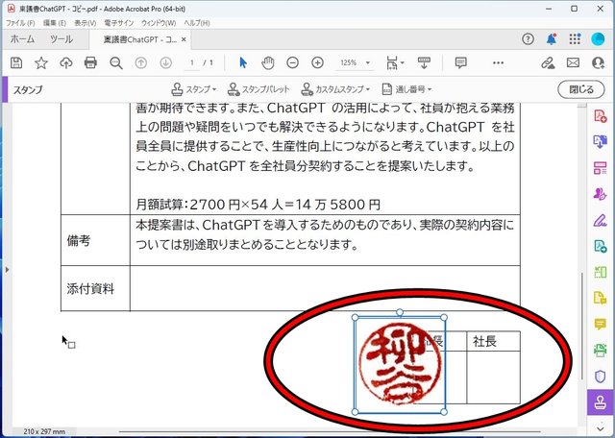The image size is (615, 438).
Task: Click the page number input field
Action: click(192, 62)
